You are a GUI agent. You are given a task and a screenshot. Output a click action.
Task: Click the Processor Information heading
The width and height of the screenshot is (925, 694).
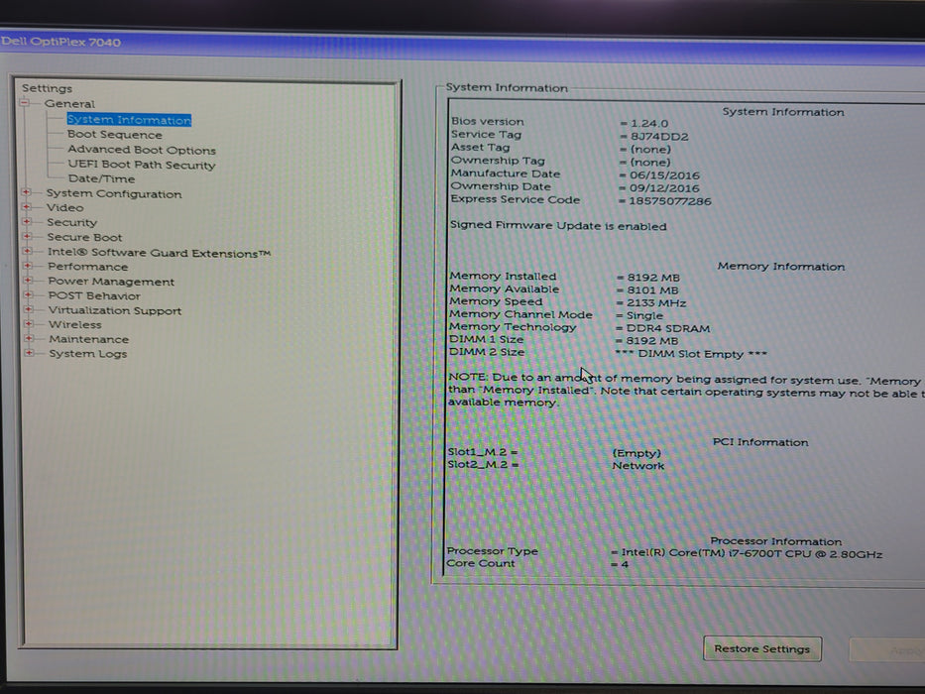tap(775, 541)
